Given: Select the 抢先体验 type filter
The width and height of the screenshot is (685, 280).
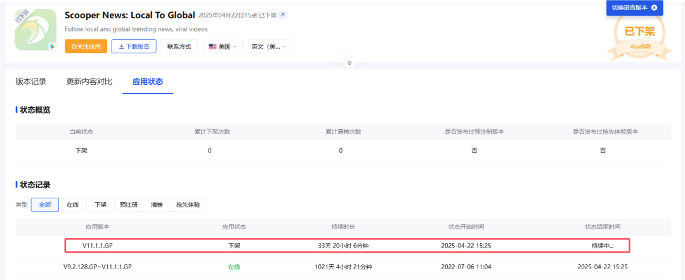Looking at the screenshot, I should [188, 205].
